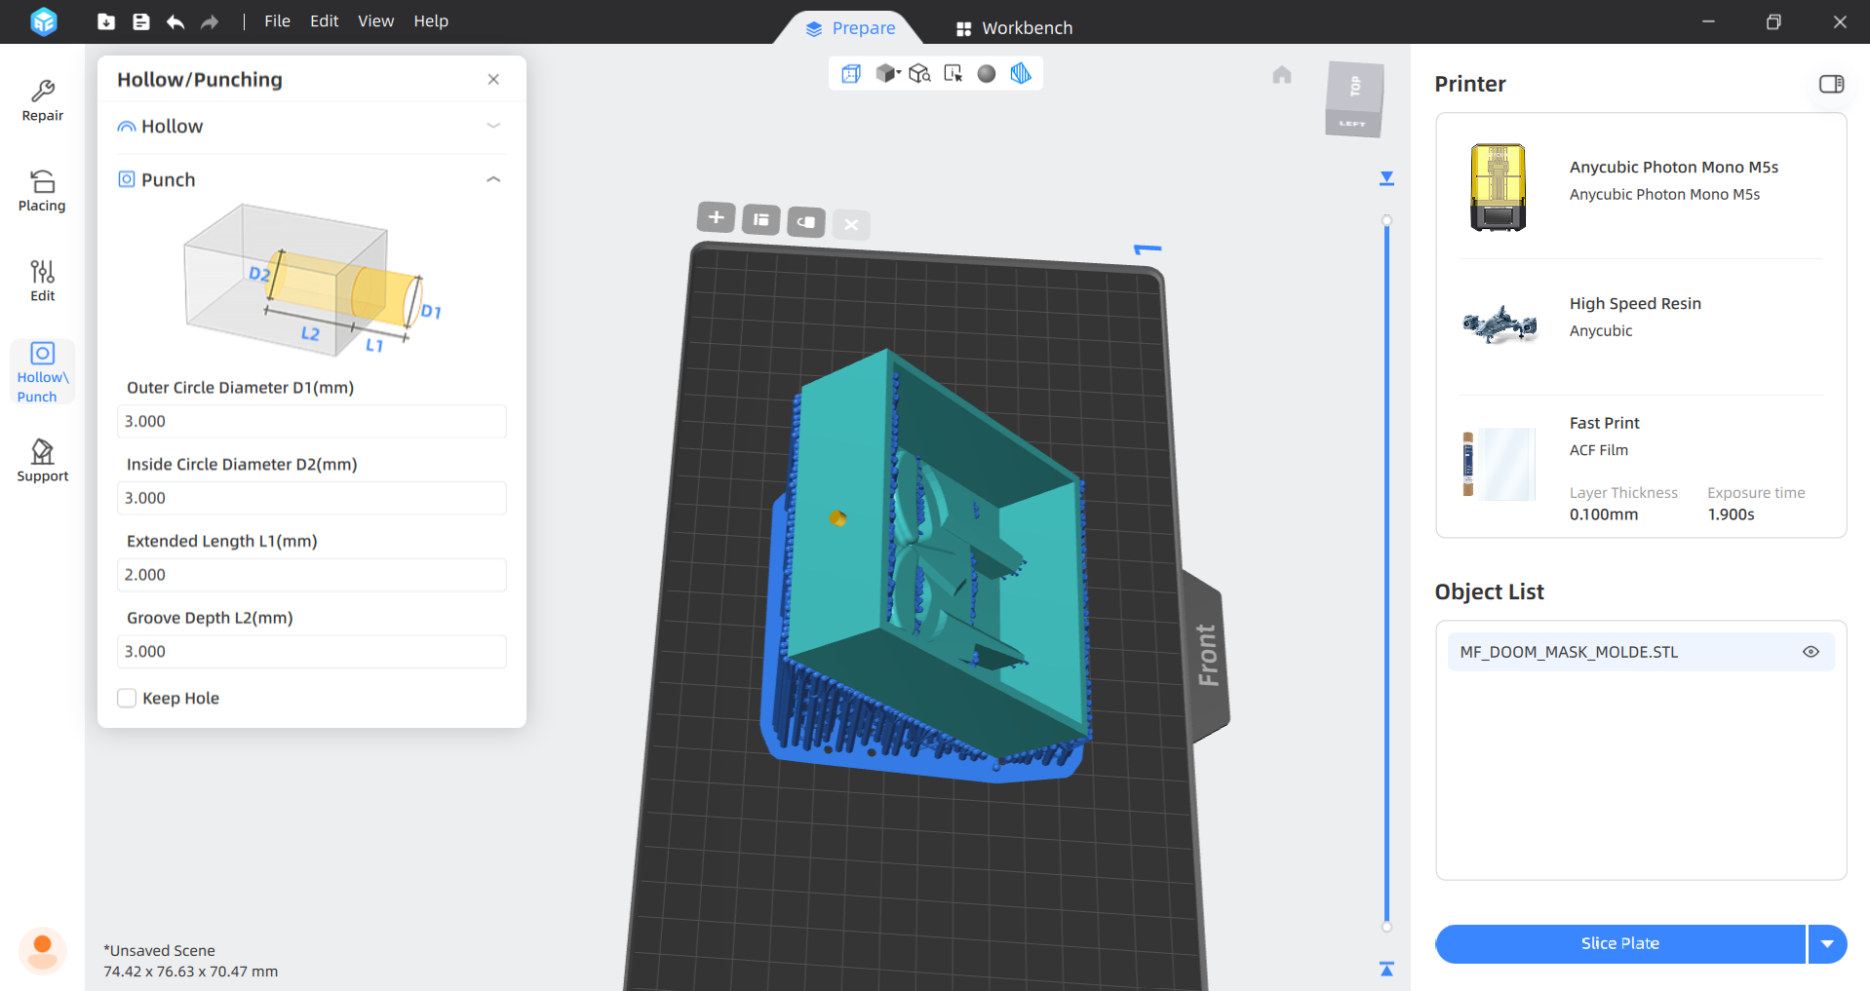Toggle the blue cross-section view icon
Screen dimensions: 1870x991
coord(1021,73)
